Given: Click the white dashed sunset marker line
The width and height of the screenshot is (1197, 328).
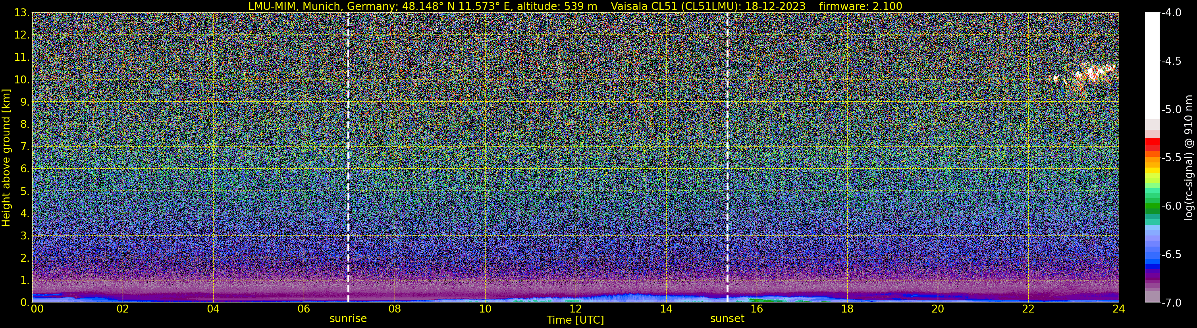Looking at the screenshot, I should click(x=727, y=157).
